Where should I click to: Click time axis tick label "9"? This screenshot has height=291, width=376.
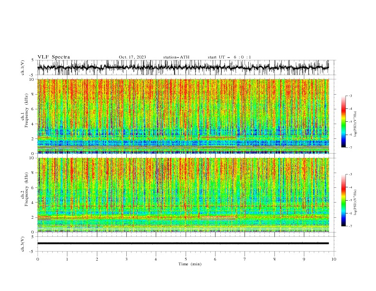click(x=304, y=259)
